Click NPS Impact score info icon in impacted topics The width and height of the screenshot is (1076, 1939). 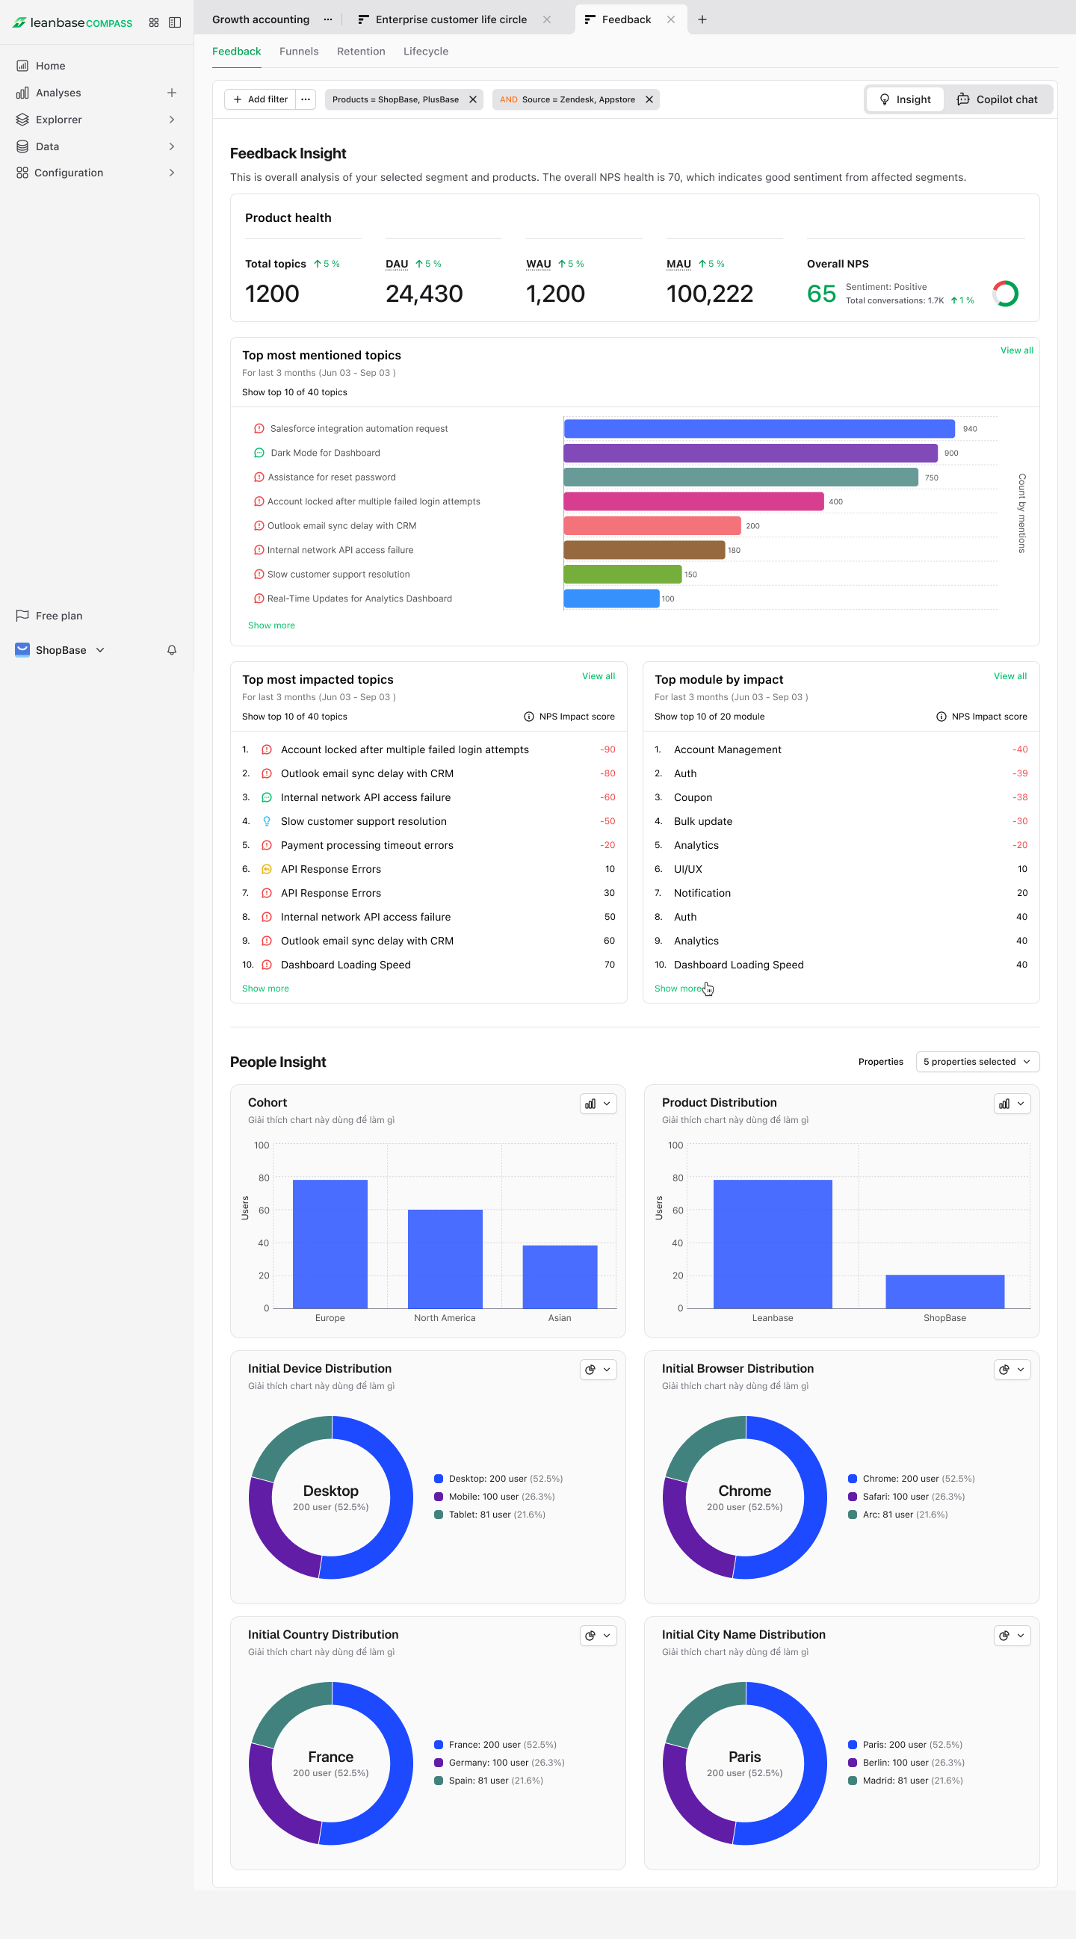pos(528,717)
